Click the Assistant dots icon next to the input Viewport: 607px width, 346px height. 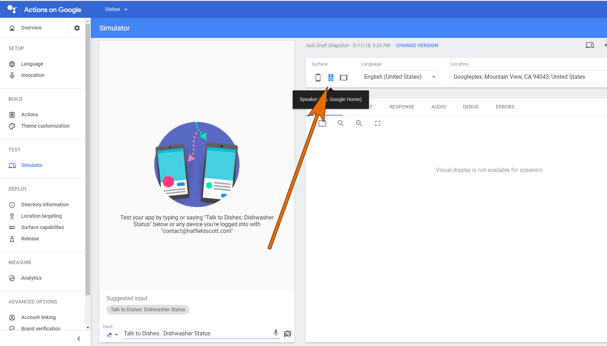(109, 335)
